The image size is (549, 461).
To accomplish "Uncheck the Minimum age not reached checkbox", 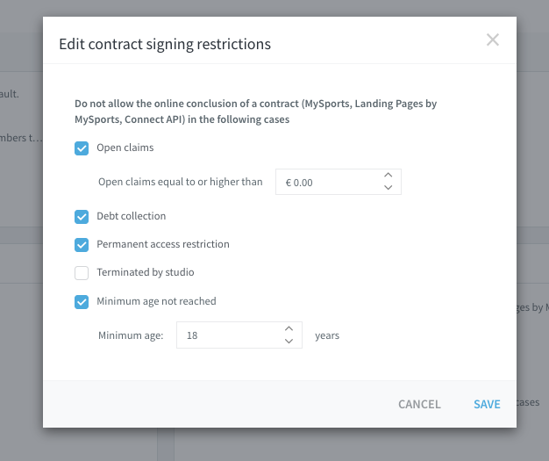I will pyautogui.click(x=82, y=302).
